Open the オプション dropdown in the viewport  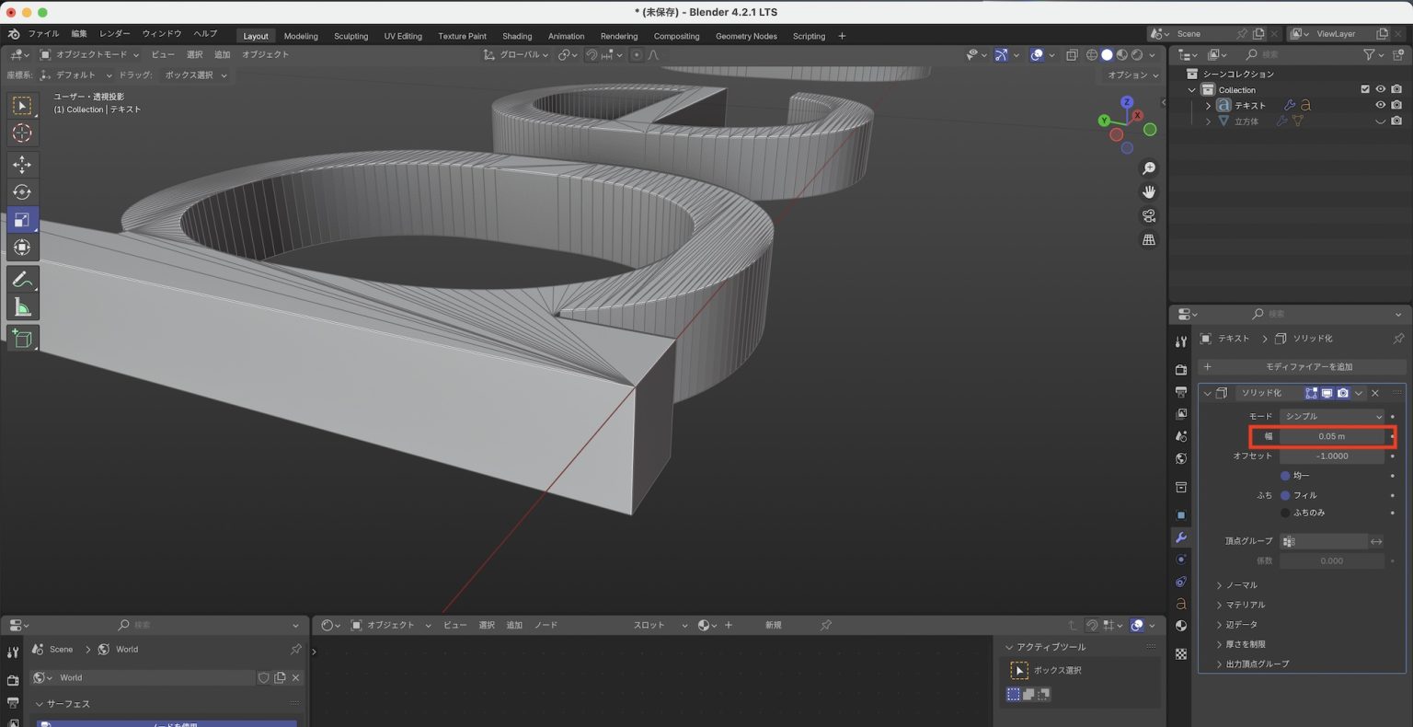click(x=1130, y=75)
